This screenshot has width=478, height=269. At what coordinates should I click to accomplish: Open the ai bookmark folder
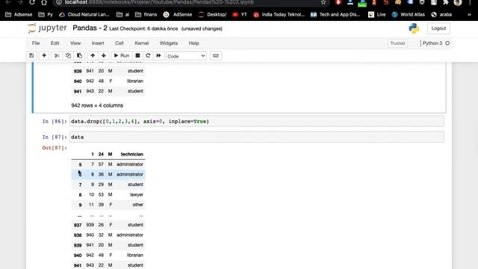click(123, 15)
